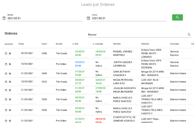Sort table by Concepto column header
194x123 pixels.
click(x=175, y=44)
